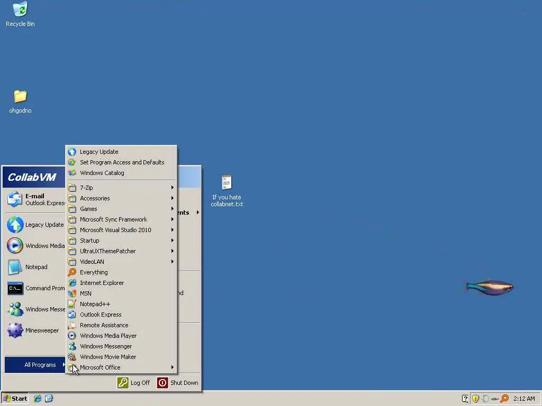Image resolution: width=542 pixels, height=406 pixels.
Task: Expand the UltraUXThemePatcher submenu arrow
Action: pyautogui.click(x=172, y=251)
